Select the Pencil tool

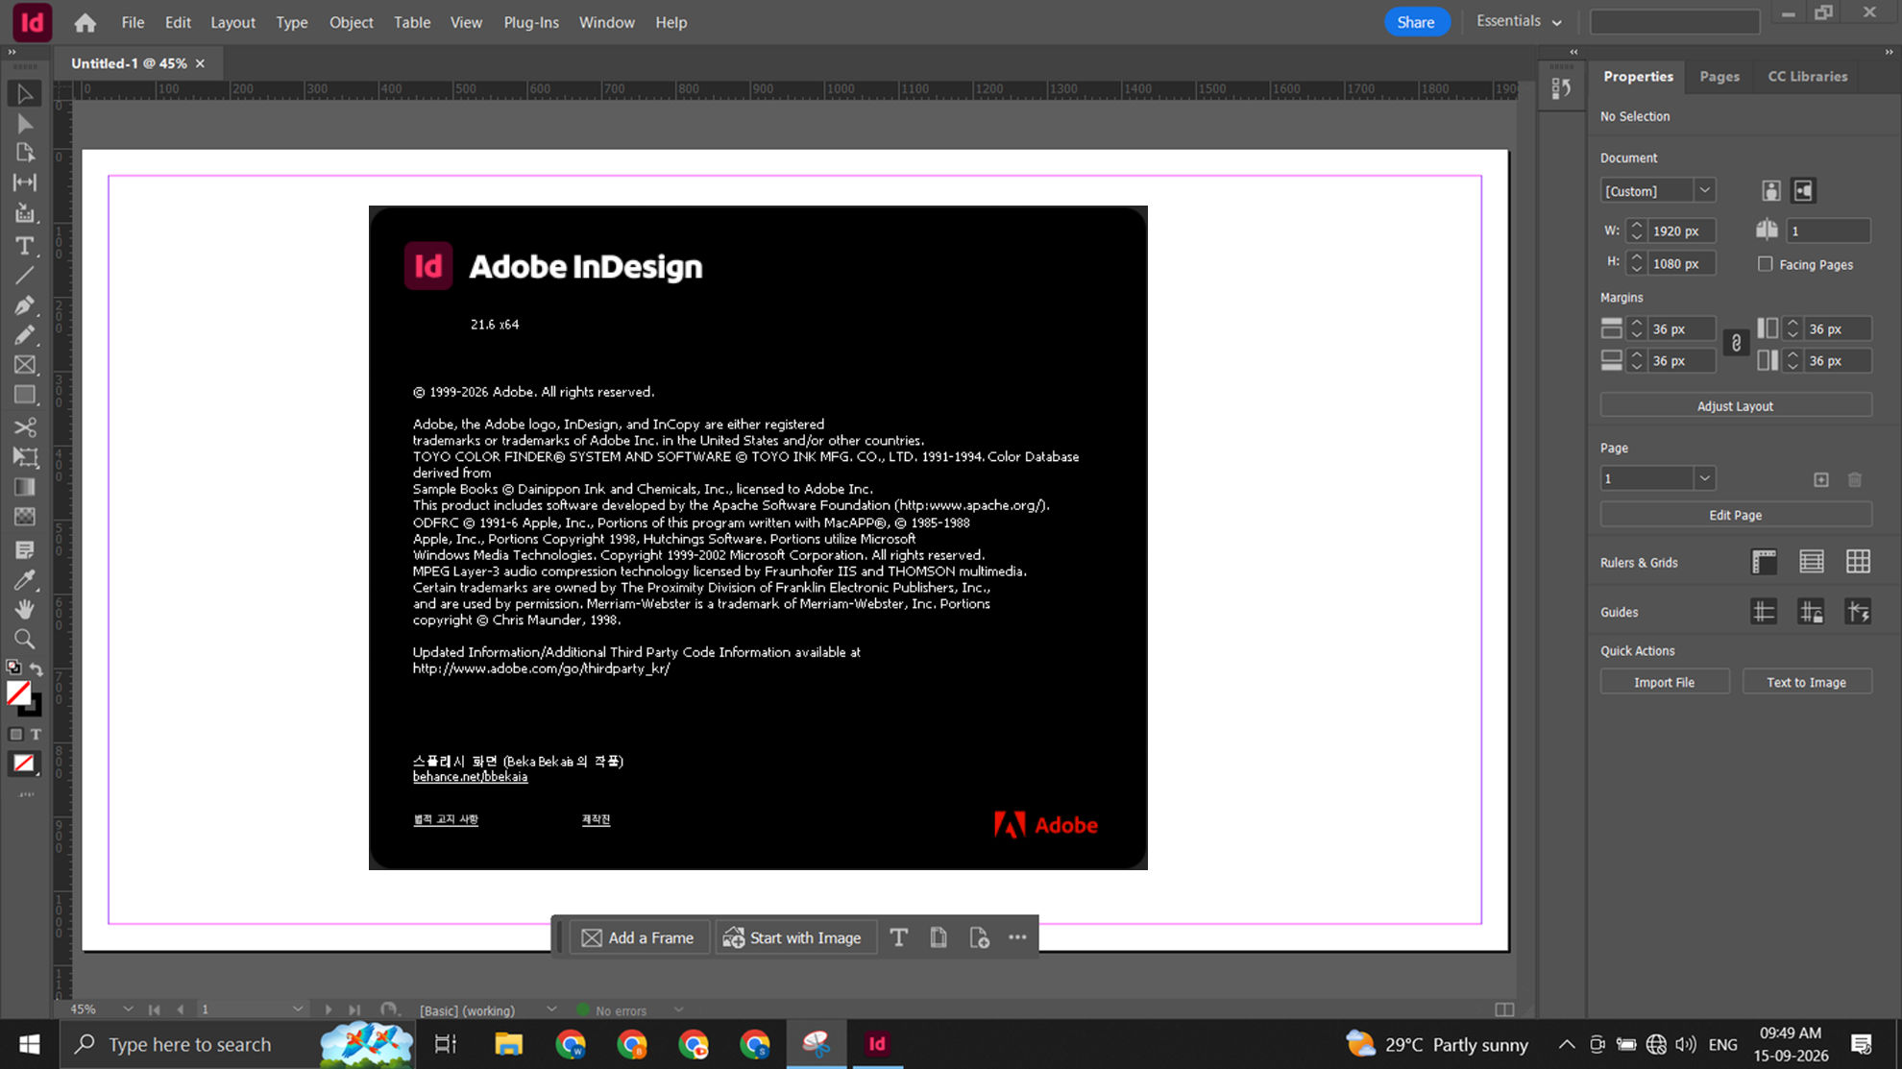point(25,335)
